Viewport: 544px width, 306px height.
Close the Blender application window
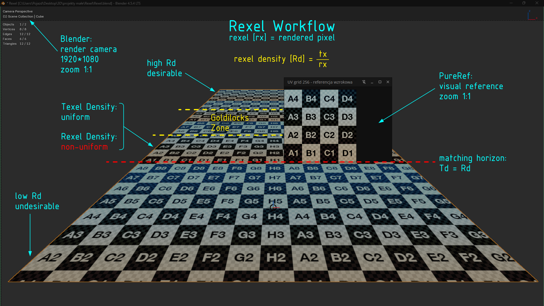(537, 3)
